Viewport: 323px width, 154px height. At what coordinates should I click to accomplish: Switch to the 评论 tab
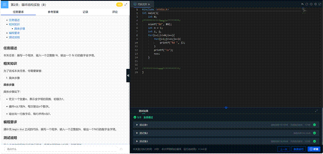click(x=115, y=12)
